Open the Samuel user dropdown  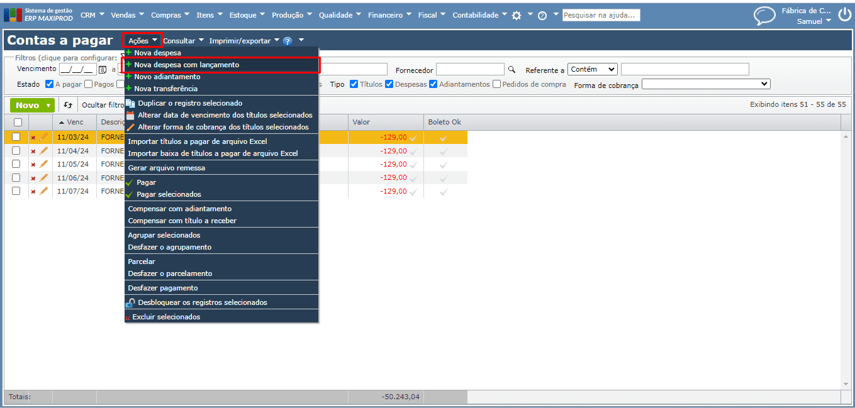coord(814,21)
